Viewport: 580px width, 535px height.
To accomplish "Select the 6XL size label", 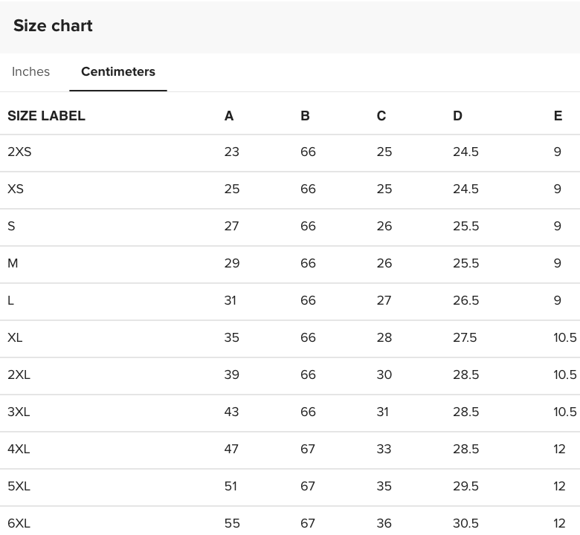I will click(19, 523).
